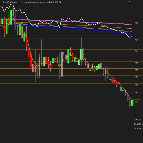Click the 'V: 2.28' volume value
This screenshot has width=143, height=143.
tap(138, 124)
